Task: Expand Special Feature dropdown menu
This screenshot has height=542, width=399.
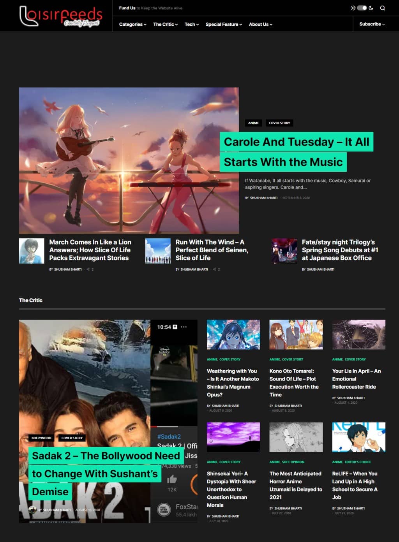Action: click(224, 24)
